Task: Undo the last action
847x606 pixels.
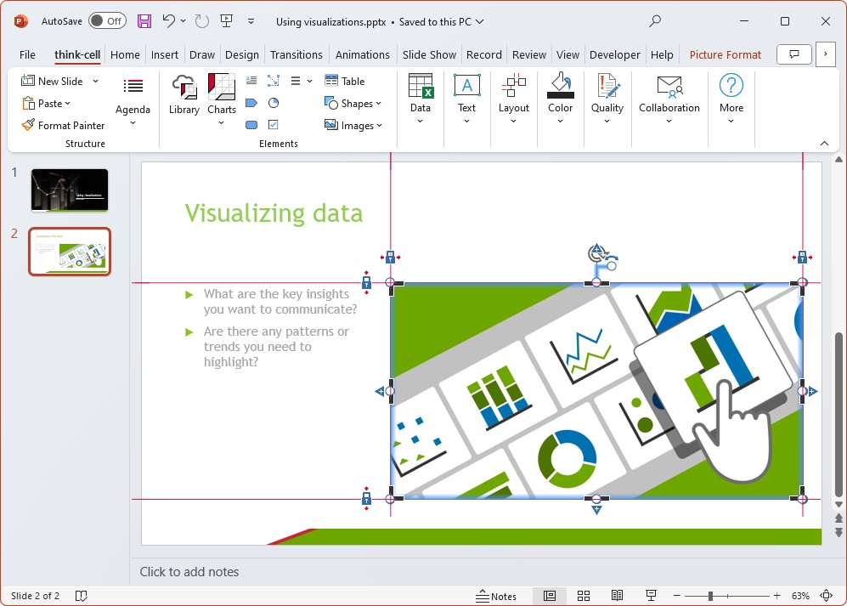Action: (x=169, y=21)
